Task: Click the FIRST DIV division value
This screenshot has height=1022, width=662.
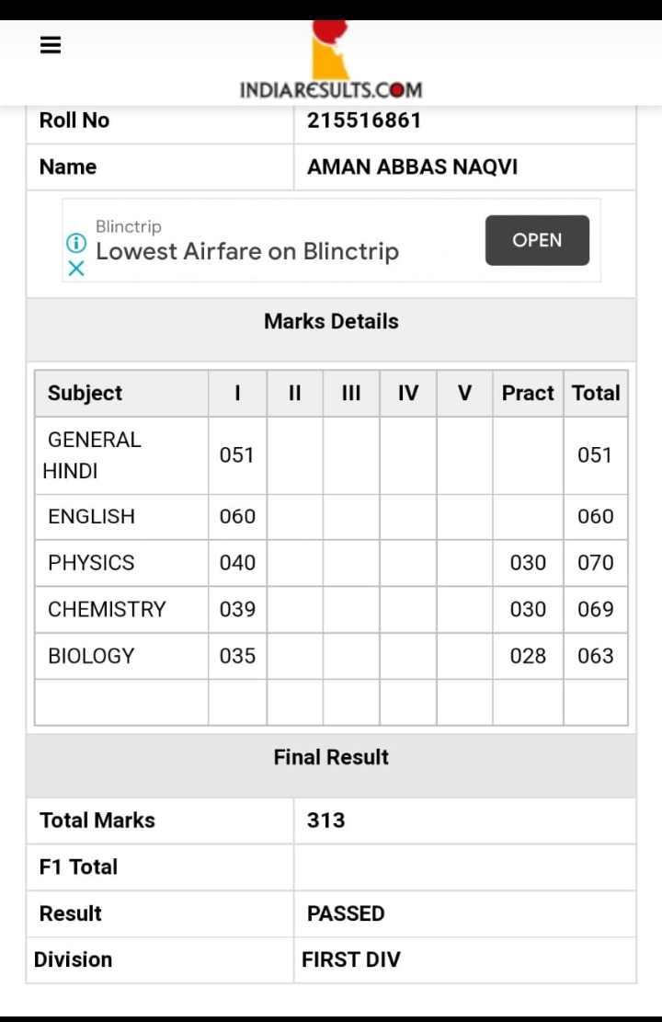Action: [x=351, y=959]
